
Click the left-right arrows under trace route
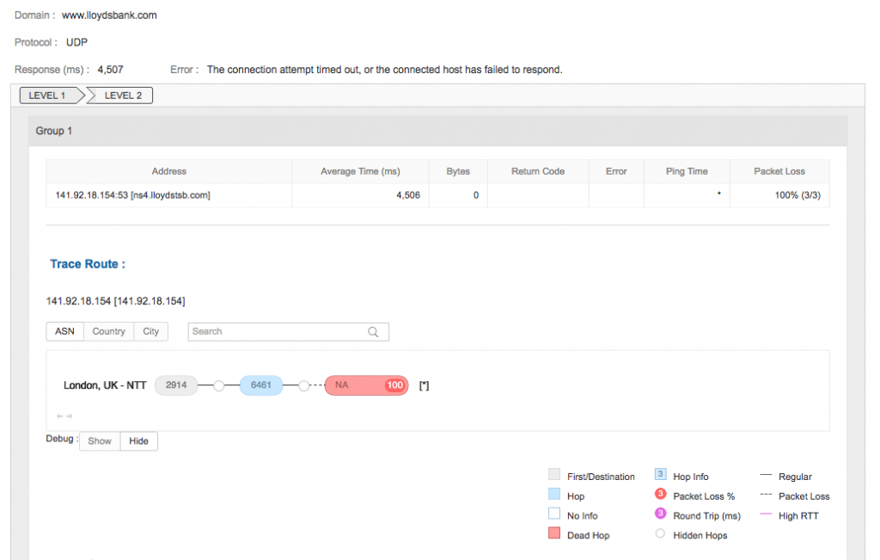(64, 416)
